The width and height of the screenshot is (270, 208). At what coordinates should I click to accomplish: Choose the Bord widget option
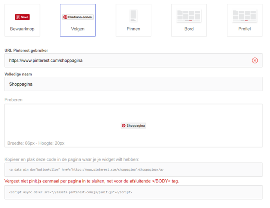click(189, 20)
